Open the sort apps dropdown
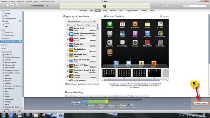210x118 pixels. click(81, 21)
